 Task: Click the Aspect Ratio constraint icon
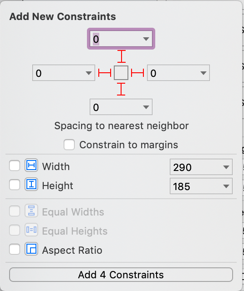(x=31, y=249)
